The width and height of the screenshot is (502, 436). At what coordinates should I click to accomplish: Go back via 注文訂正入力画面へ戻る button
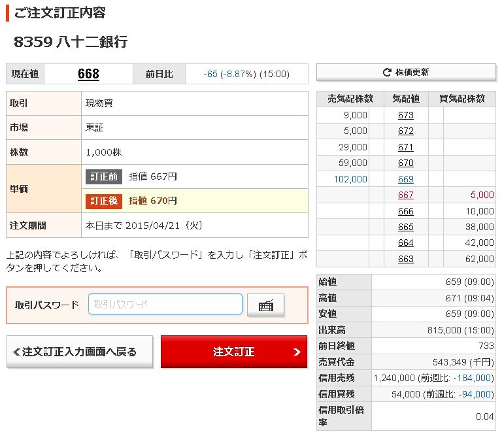[80, 352]
